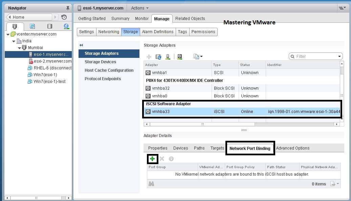Click the copy adapters to clipboard icon

(x=195, y=57)
